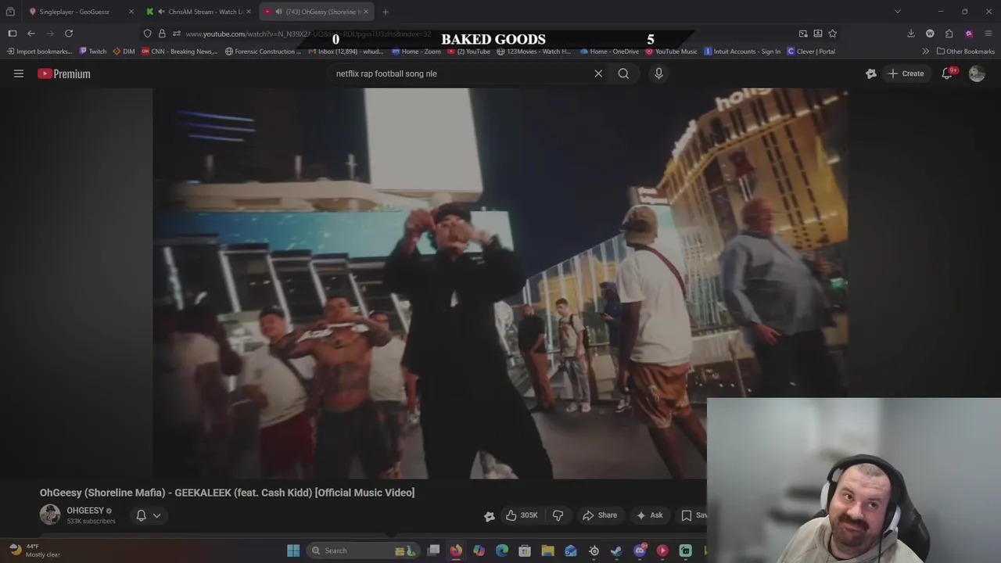Open the Other Bookmarks folder

966,52
